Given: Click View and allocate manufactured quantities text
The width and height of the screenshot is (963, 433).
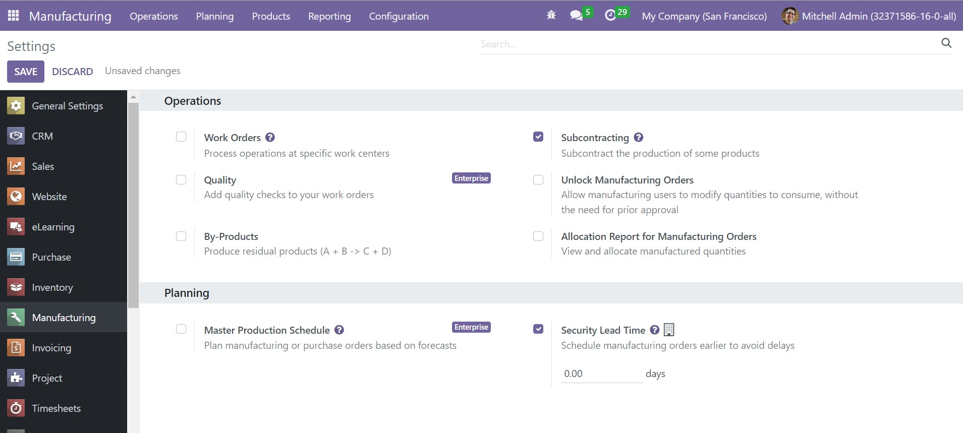Looking at the screenshot, I should 653,251.
